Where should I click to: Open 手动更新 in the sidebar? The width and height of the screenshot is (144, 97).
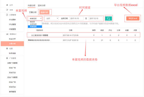click(x=12, y=20)
